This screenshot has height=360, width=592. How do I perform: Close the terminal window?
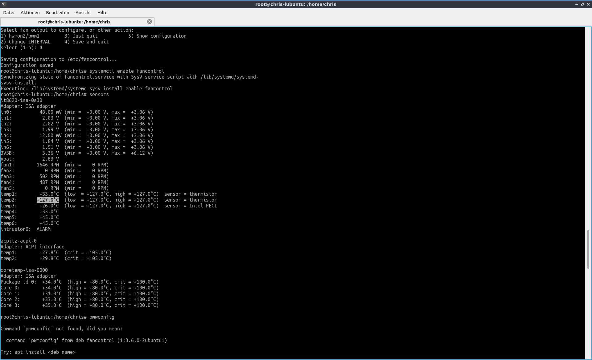(588, 4)
